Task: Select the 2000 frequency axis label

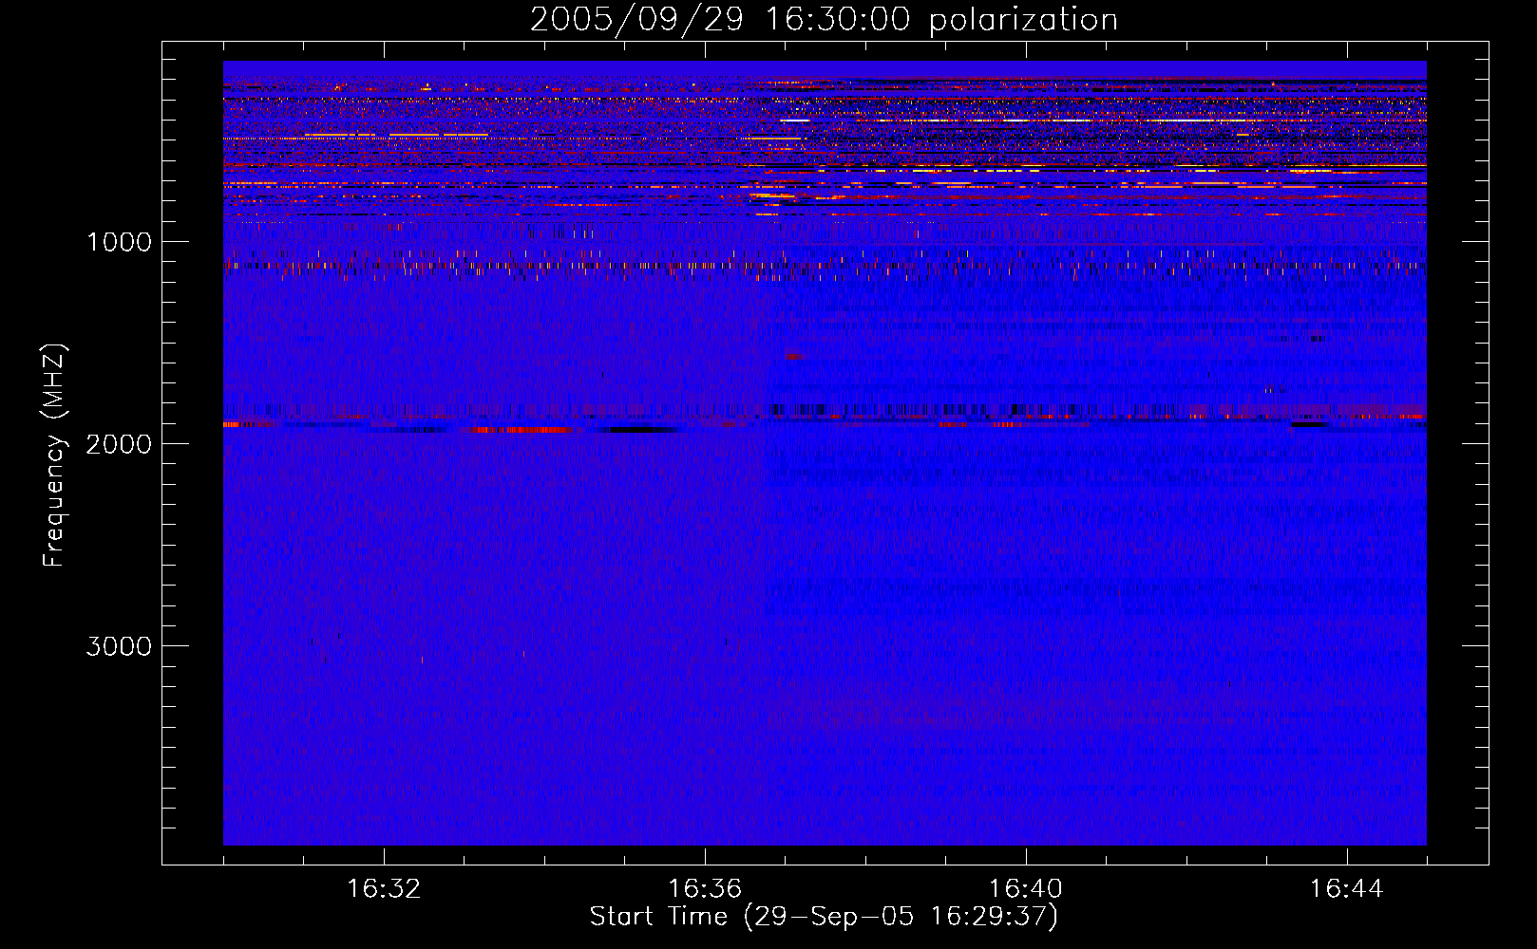Action: [119, 444]
